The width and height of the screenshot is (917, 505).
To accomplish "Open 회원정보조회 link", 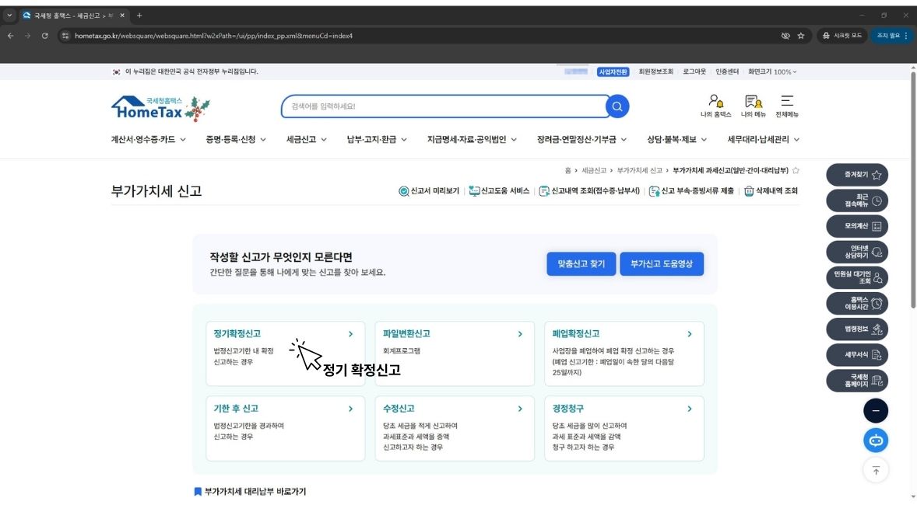I will coord(655,71).
